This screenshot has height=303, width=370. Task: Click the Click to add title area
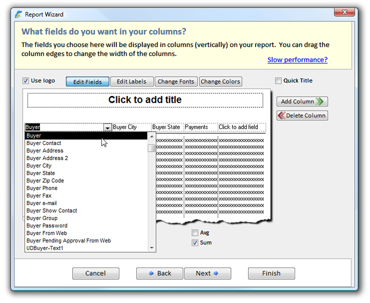click(x=146, y=100)
